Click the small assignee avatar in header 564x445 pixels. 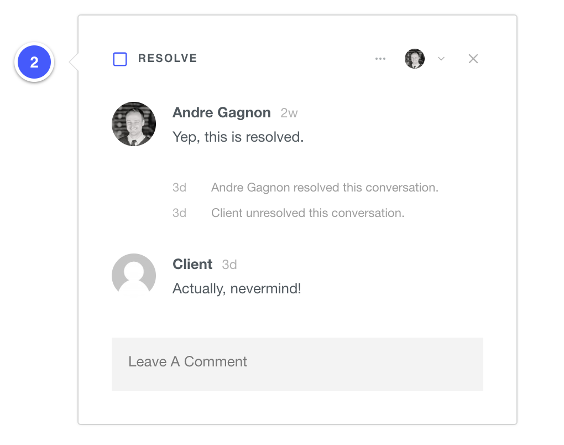pos(415,59)
